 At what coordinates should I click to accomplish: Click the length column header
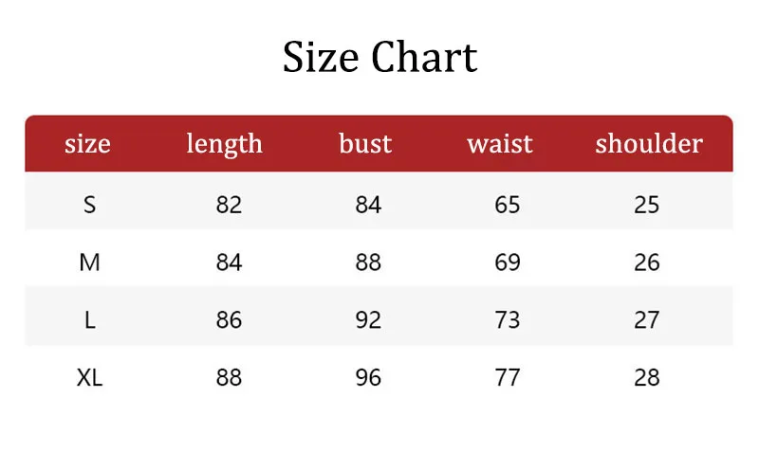[x=224, y=144]
